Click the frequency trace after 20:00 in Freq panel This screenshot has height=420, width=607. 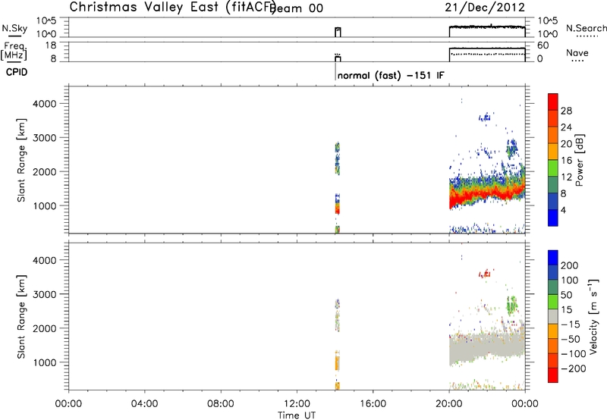pyautogui.click(x=487, y=49)
